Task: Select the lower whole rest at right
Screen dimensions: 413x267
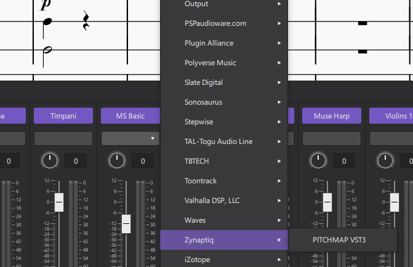Action: (363, 52)
